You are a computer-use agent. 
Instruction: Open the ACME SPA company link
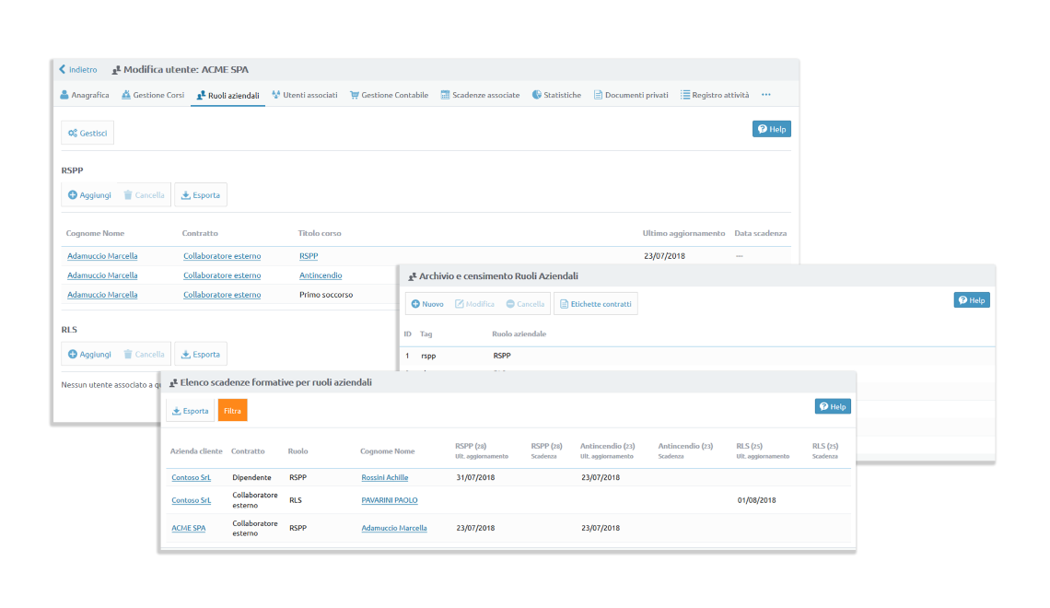coord(189,528)
